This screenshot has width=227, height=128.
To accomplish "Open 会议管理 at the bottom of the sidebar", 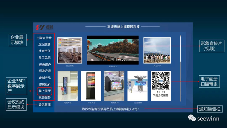I will click(44, 104).
